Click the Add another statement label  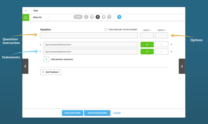point(62,59)
